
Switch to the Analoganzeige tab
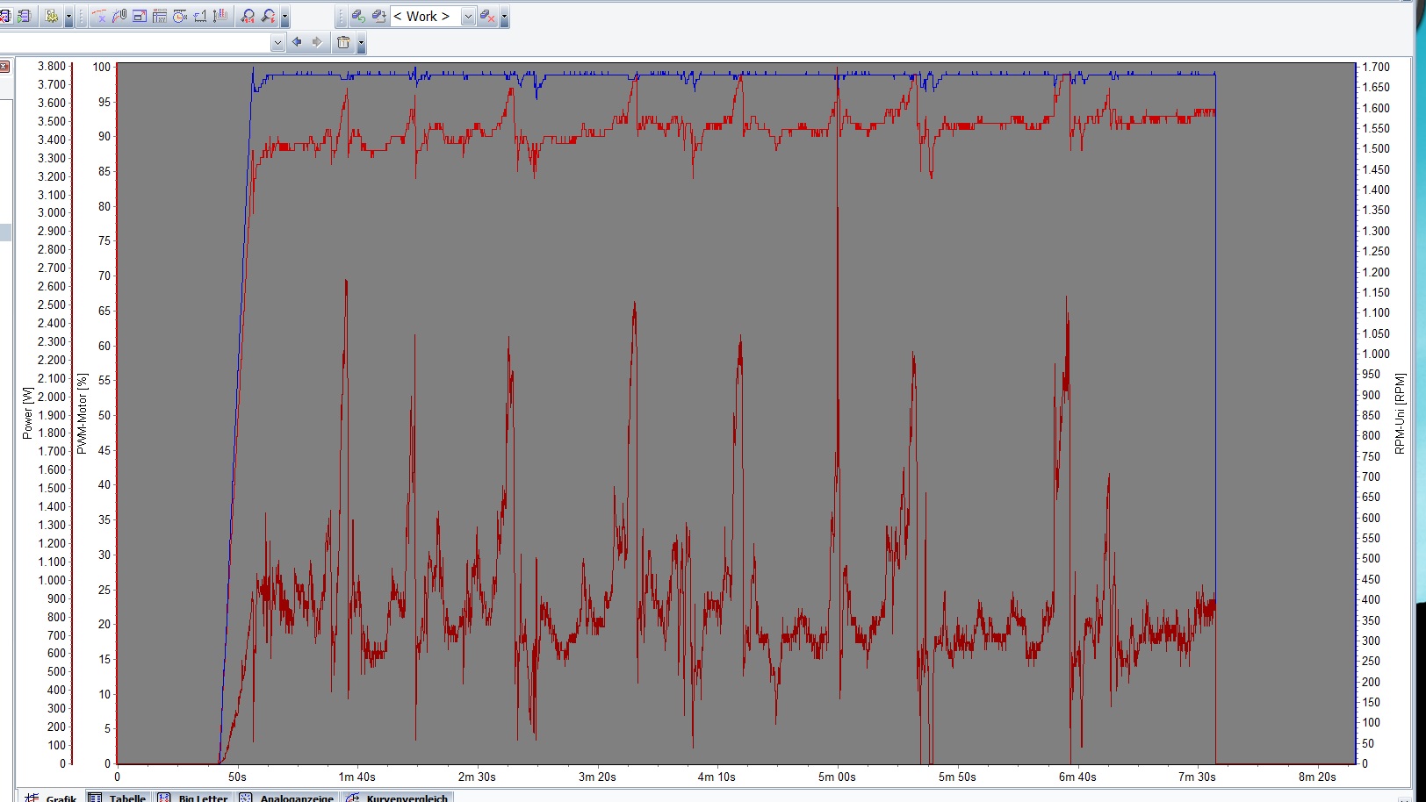[x=287, y=798]
